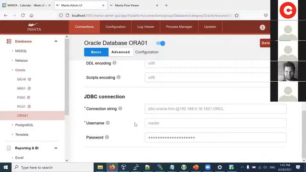Click the Username input field
306x172 pixels.
click(216, 123)
